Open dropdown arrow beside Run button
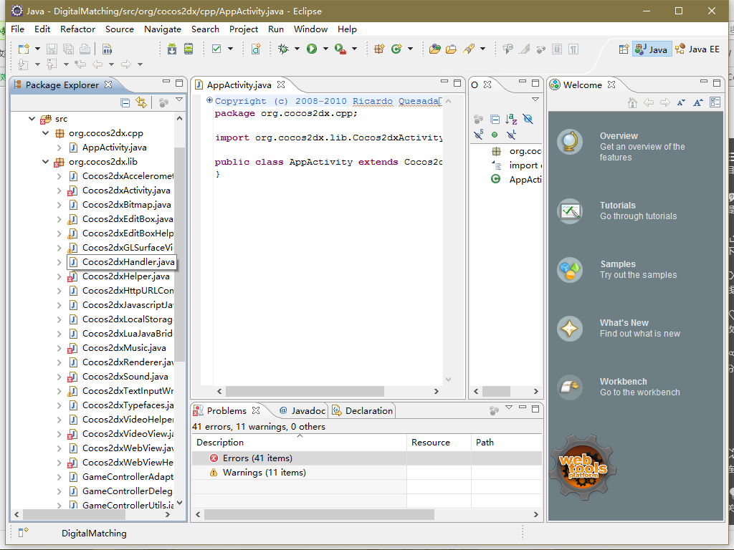734x550 pixels. [x=325, y=49]
